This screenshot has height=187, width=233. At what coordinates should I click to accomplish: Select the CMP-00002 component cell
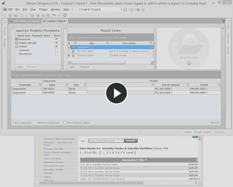[55, 93]
